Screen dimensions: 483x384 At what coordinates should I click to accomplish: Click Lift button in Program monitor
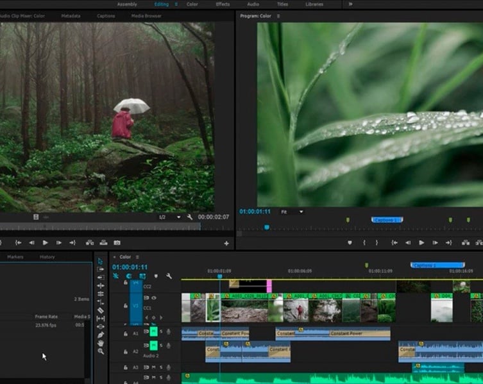coord(466,243)
